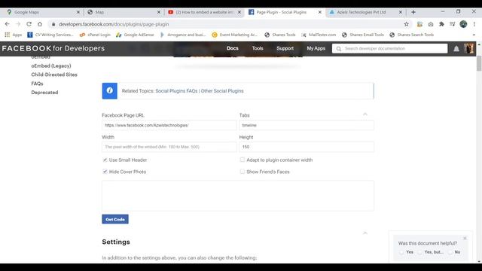Viewport: 482px width, 271px height.
Task: Open the Support menu
Action: click(x=285, y=48)
